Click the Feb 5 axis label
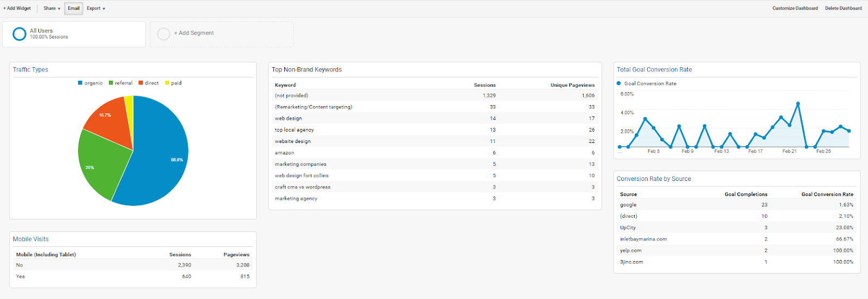Viewport: 868px width, 299px height. click(x=654, y=151)
